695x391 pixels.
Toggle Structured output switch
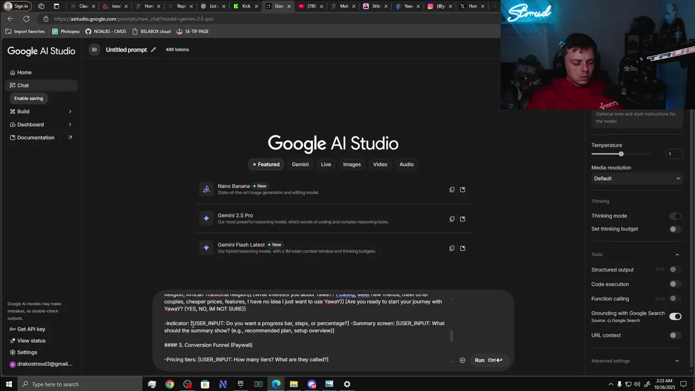tap(675, 269)
